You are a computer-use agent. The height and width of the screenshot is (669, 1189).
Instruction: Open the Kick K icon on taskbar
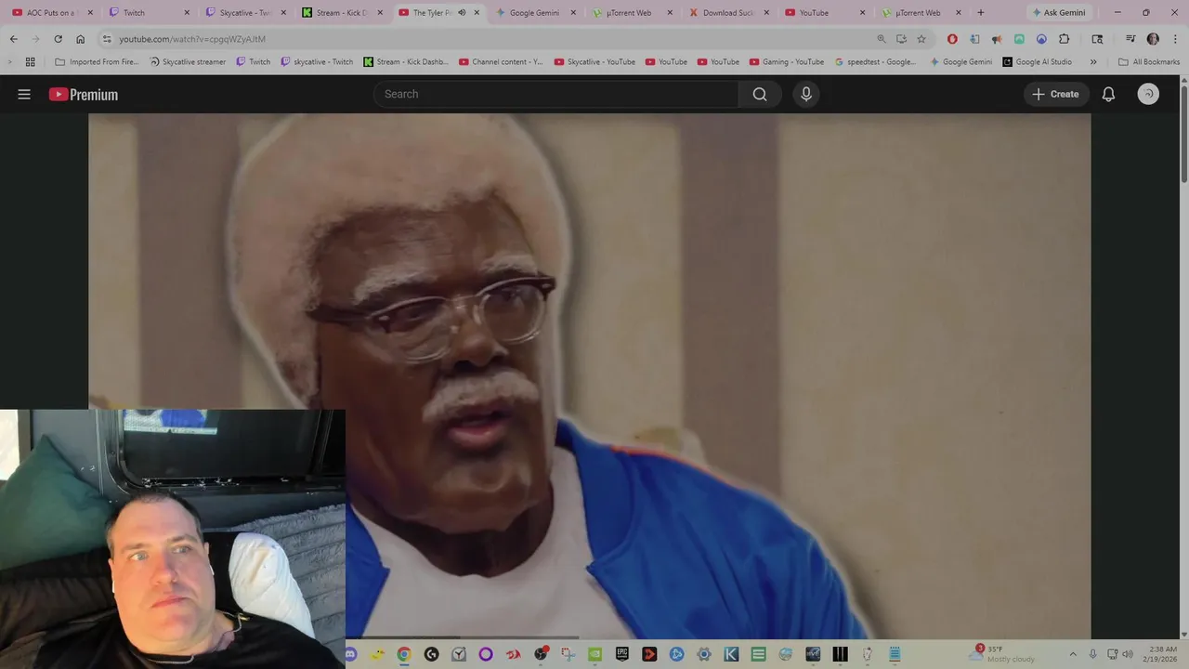click(731, 654)
